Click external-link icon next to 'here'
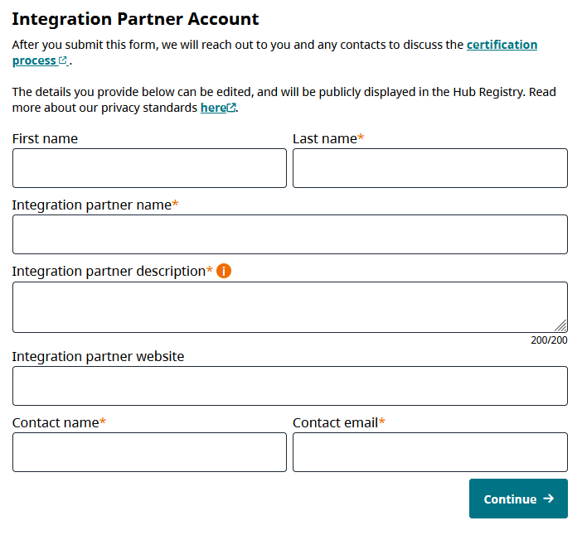Viewport: 582px width, 535px height. pyautogui.click(x=231, y=108)
